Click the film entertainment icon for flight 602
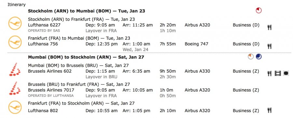 point(278,73)
